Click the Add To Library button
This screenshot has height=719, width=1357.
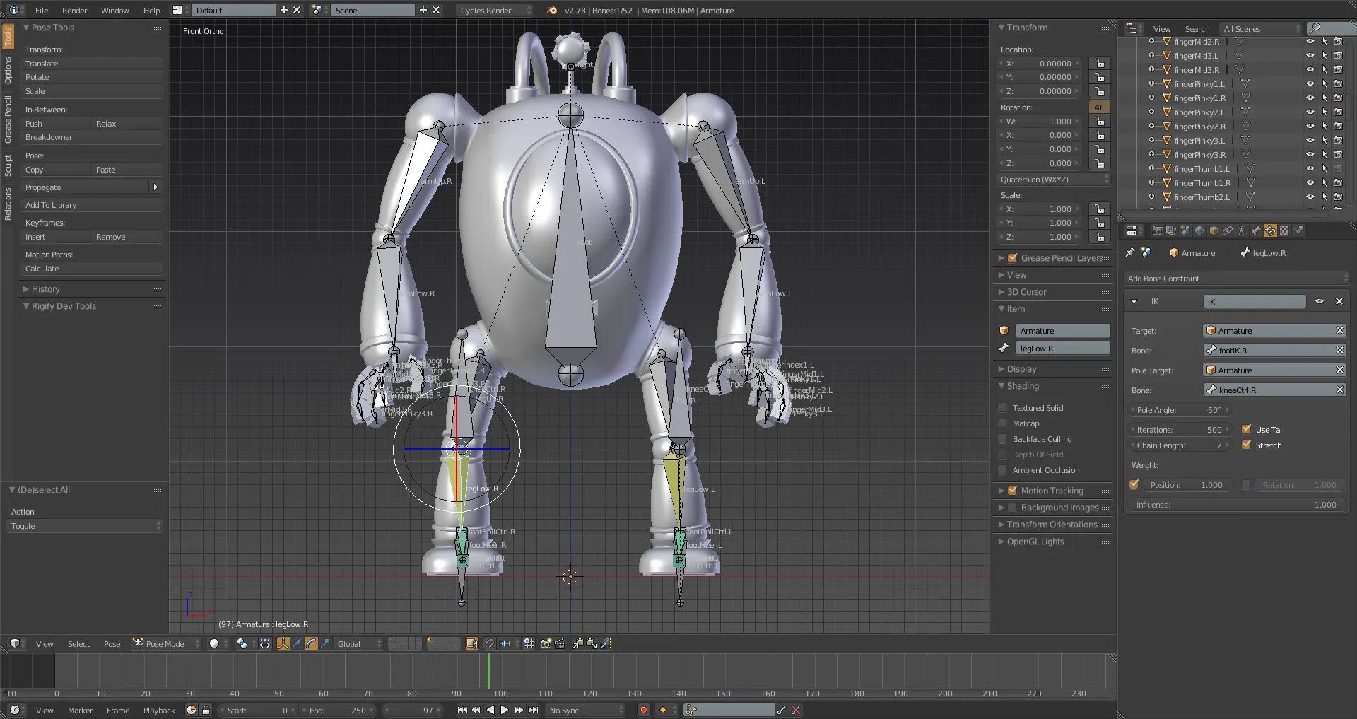point(92,205)
